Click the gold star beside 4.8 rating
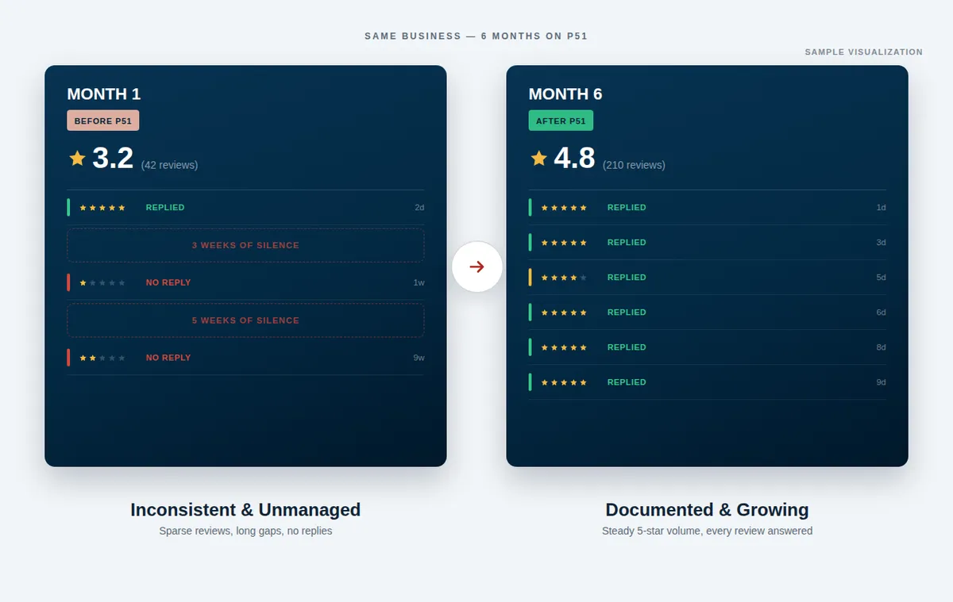The height and width of the screenshot is (602, 953). coord(538,159)
